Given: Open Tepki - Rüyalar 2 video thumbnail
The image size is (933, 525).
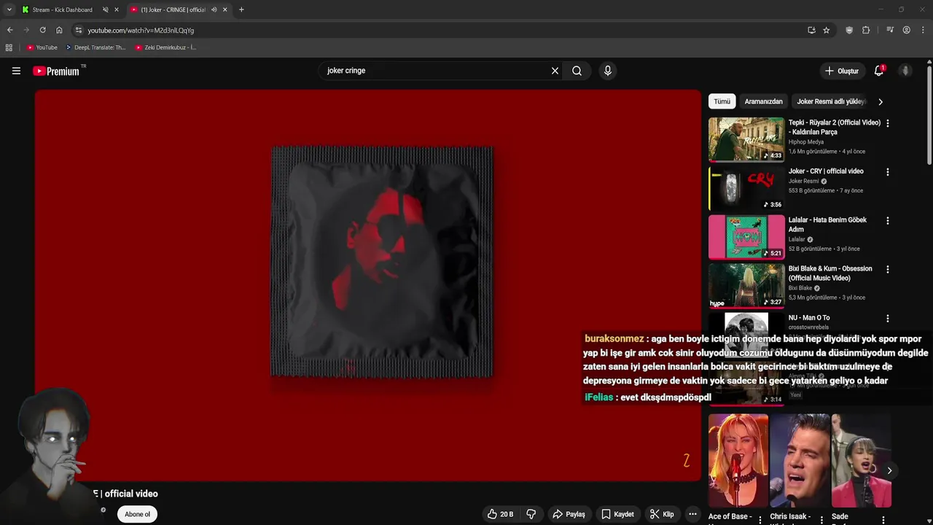Looking at the screenshot, I should [746, 139].
